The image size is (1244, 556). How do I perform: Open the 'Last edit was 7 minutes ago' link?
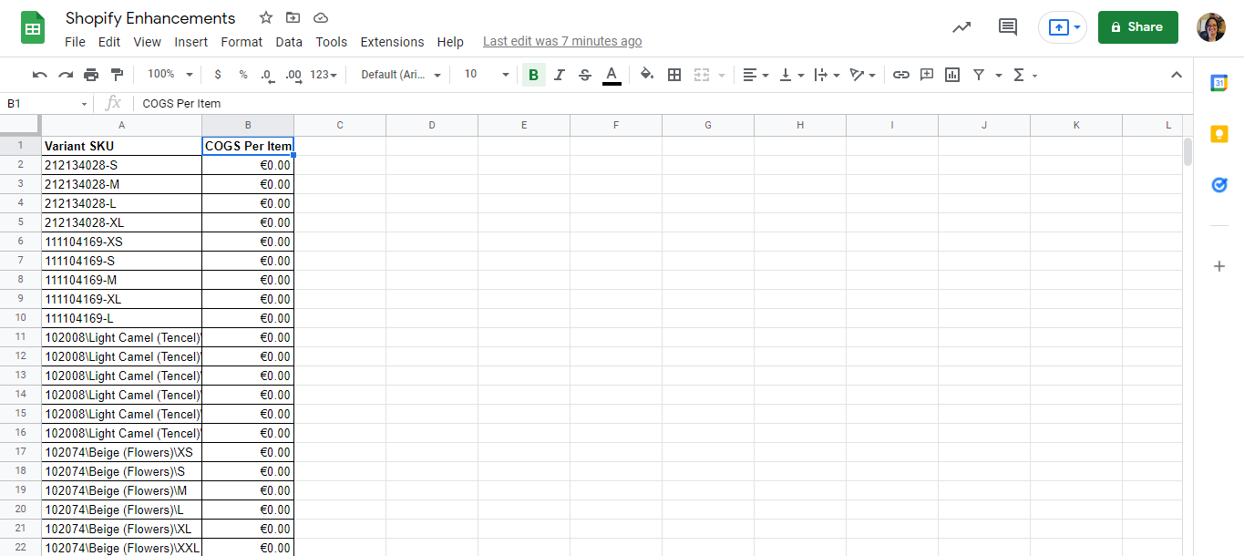click(562, 41)
